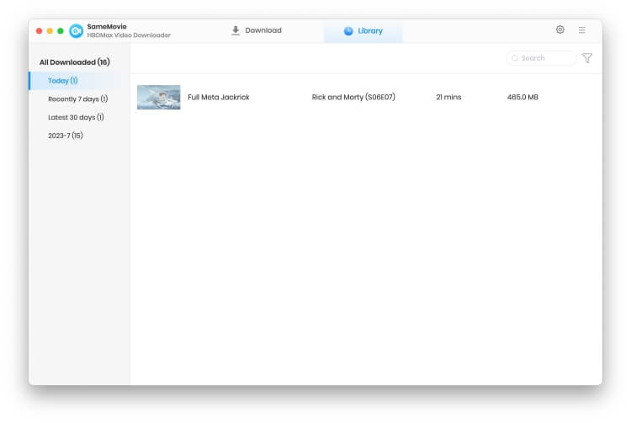
Task: Click the Full Meta Jackrick title
Action: click(219, 97)
